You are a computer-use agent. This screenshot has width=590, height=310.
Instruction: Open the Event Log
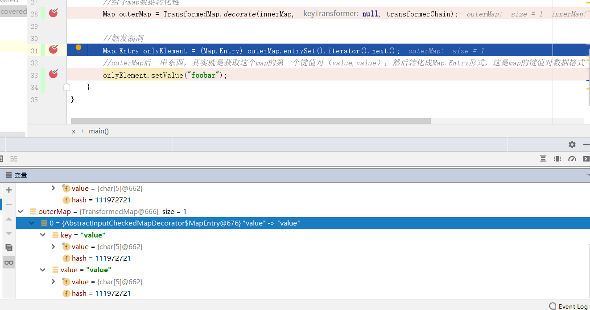click(568, 306)
